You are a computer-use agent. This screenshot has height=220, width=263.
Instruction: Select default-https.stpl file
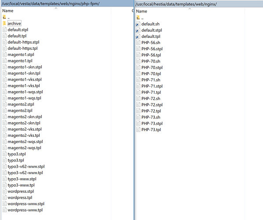coord(23,42)
